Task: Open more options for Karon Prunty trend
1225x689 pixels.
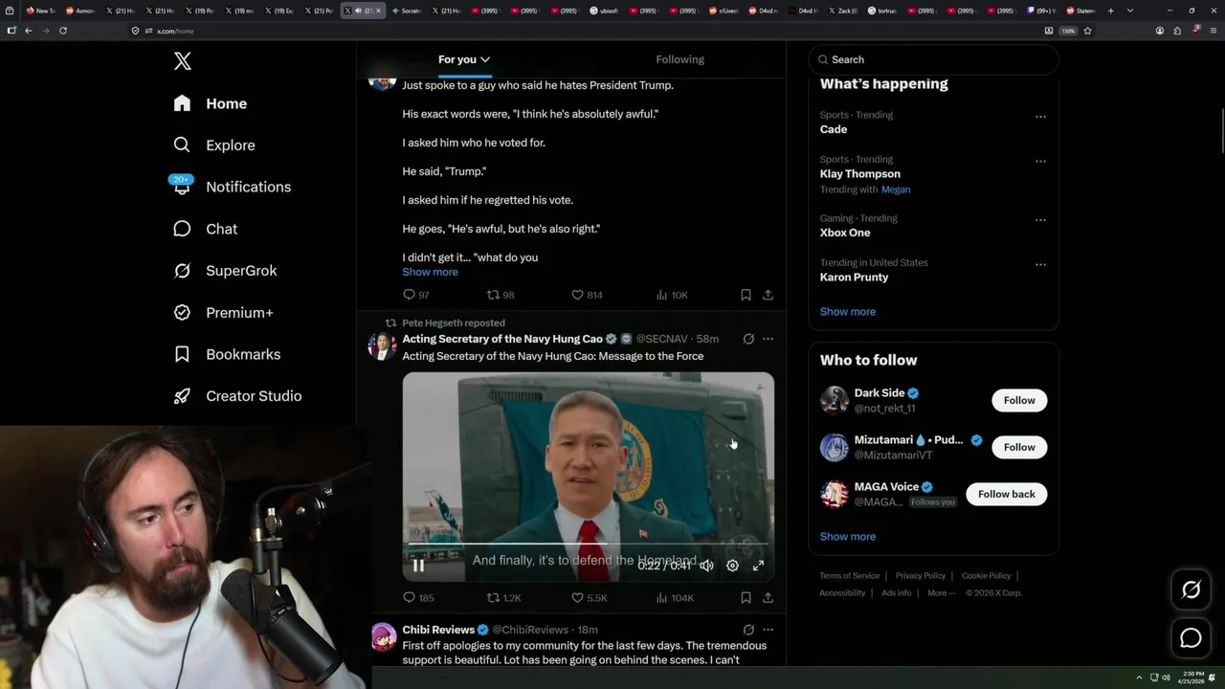Action: (x=1040, y=264)
